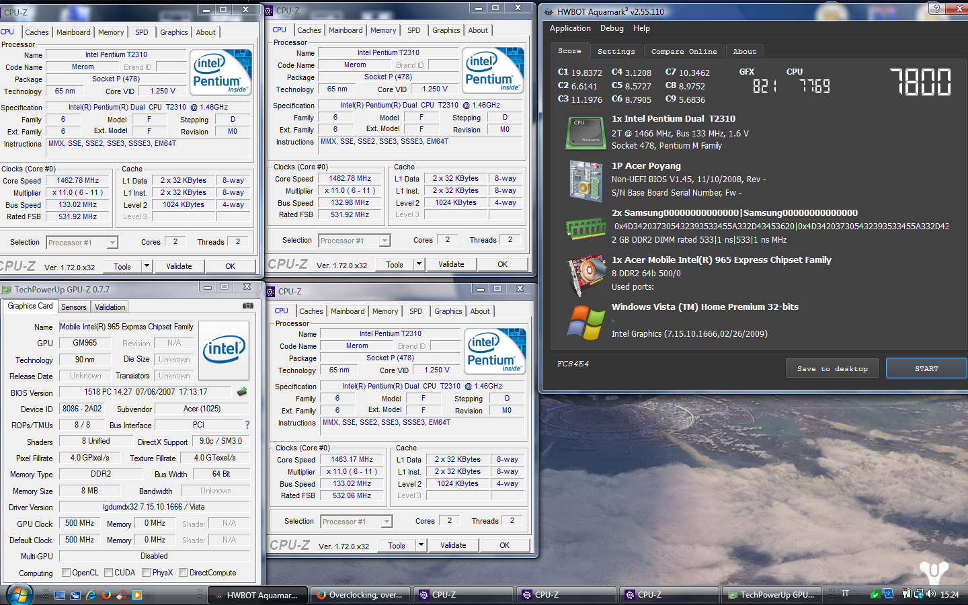The width and height of the screenshot is (968, 605).
Task: Click the Safely Remove Hardware tray icon
Action: (x=875, y=594)
